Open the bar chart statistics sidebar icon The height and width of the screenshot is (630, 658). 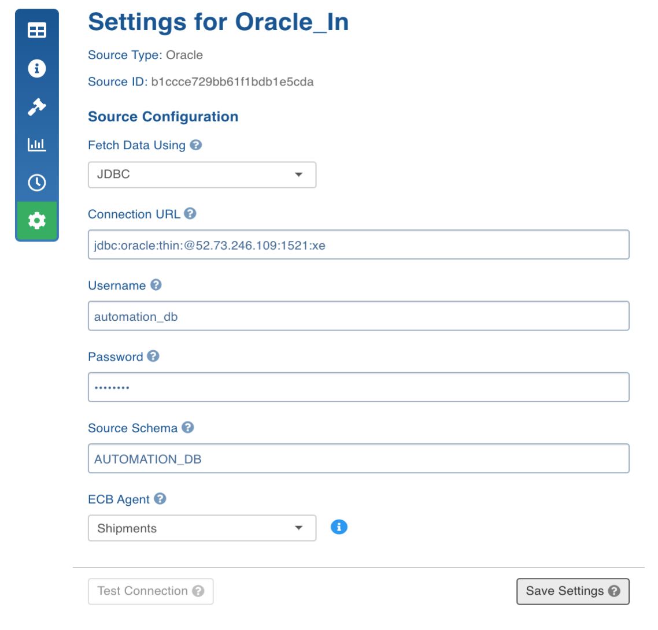37,144
